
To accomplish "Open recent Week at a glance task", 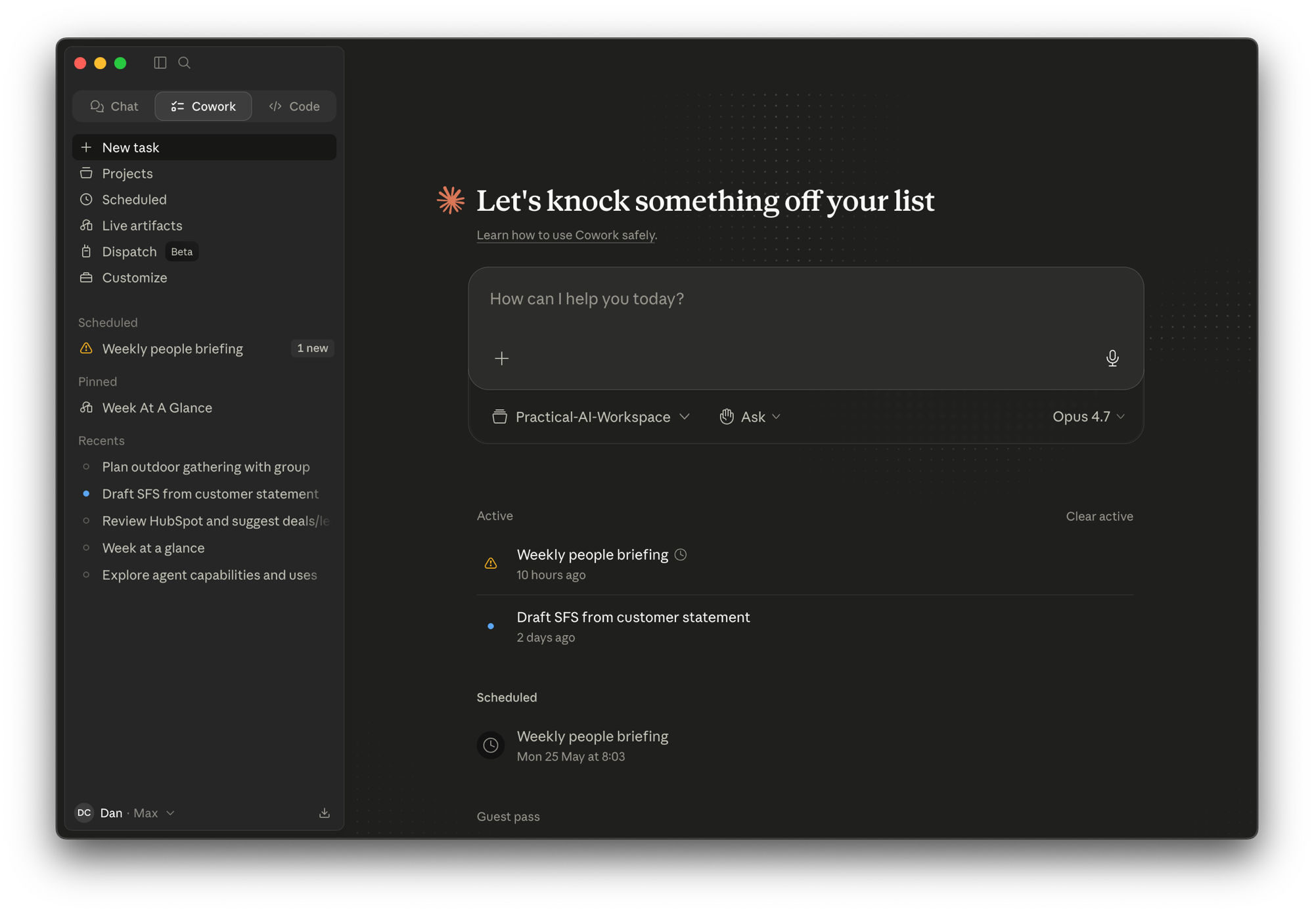I will [x=204, y=547].
